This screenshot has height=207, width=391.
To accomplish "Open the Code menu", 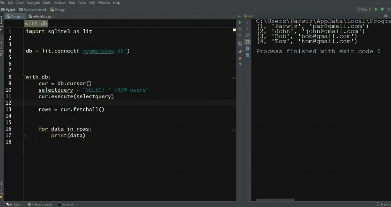I will coord(47,3).
